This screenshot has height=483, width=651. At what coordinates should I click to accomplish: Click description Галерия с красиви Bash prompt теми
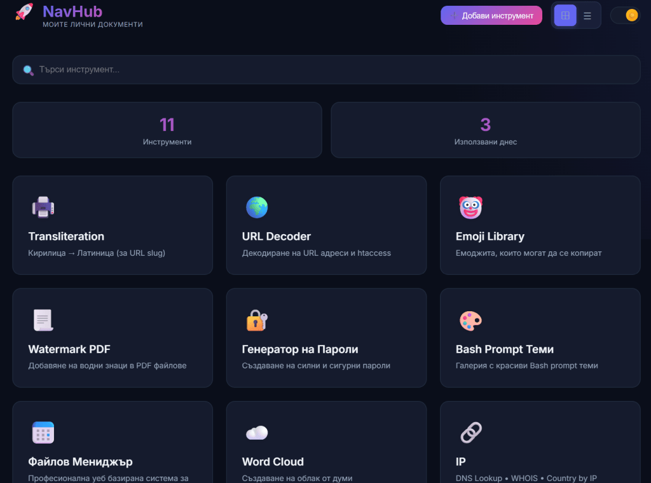[x=527, y=365]
